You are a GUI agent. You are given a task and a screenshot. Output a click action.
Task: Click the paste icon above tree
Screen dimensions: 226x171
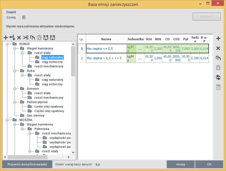pos(39,37)
